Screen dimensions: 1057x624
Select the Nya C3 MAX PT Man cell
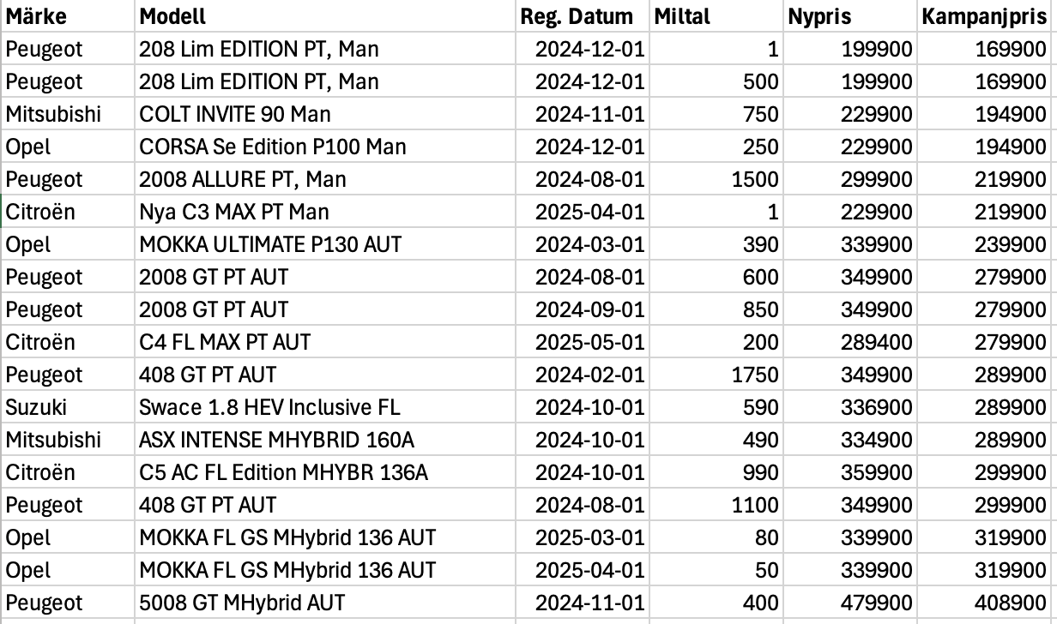[325, 212]
